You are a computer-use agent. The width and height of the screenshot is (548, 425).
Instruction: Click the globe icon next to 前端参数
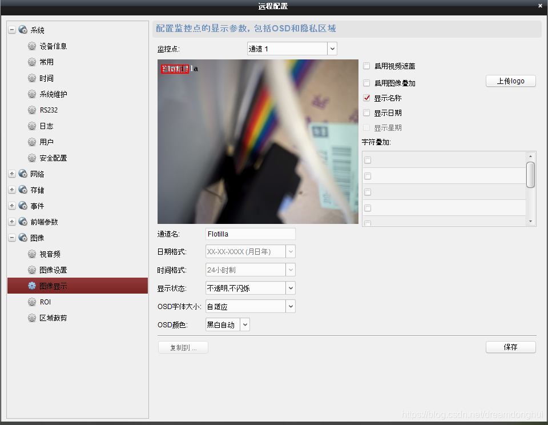23,222
